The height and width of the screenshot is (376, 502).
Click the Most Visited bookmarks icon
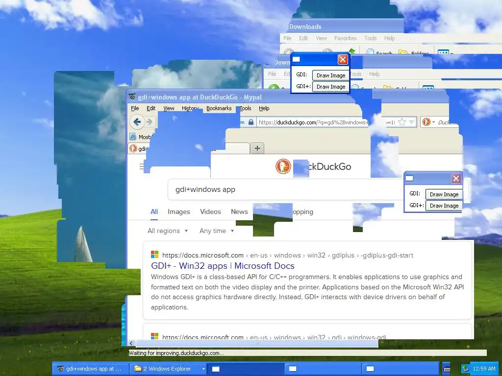pos(133,137)
